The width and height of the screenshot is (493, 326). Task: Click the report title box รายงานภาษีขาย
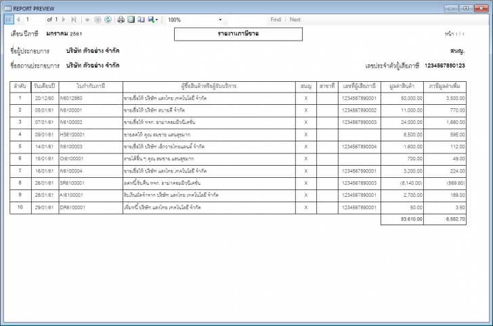tap(238, 34)
